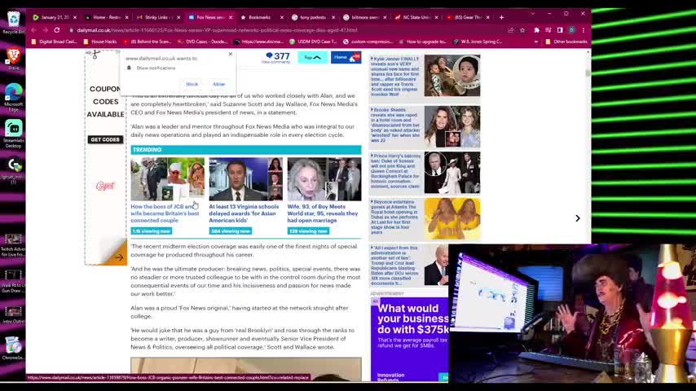This screenshot has width=696, height=391.
Task: Switch to the biltmore search tab
Action: click(x=365, y=17)
